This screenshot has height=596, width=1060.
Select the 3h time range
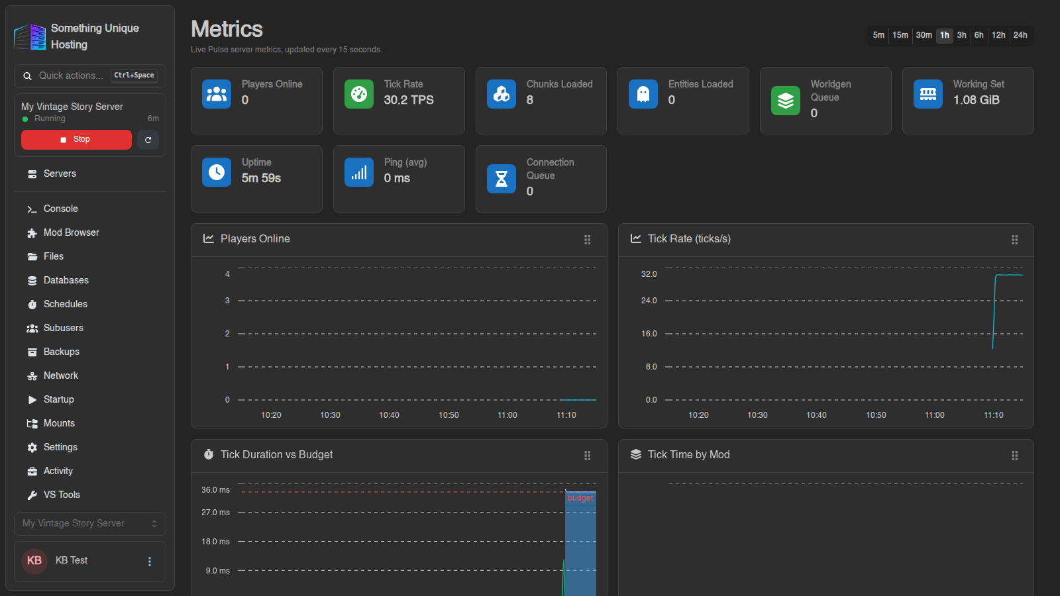962,35
